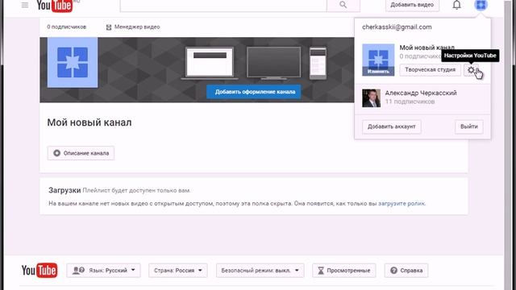Click the language person icon in footer
This screenshot has width=516, height=290.
78,271
